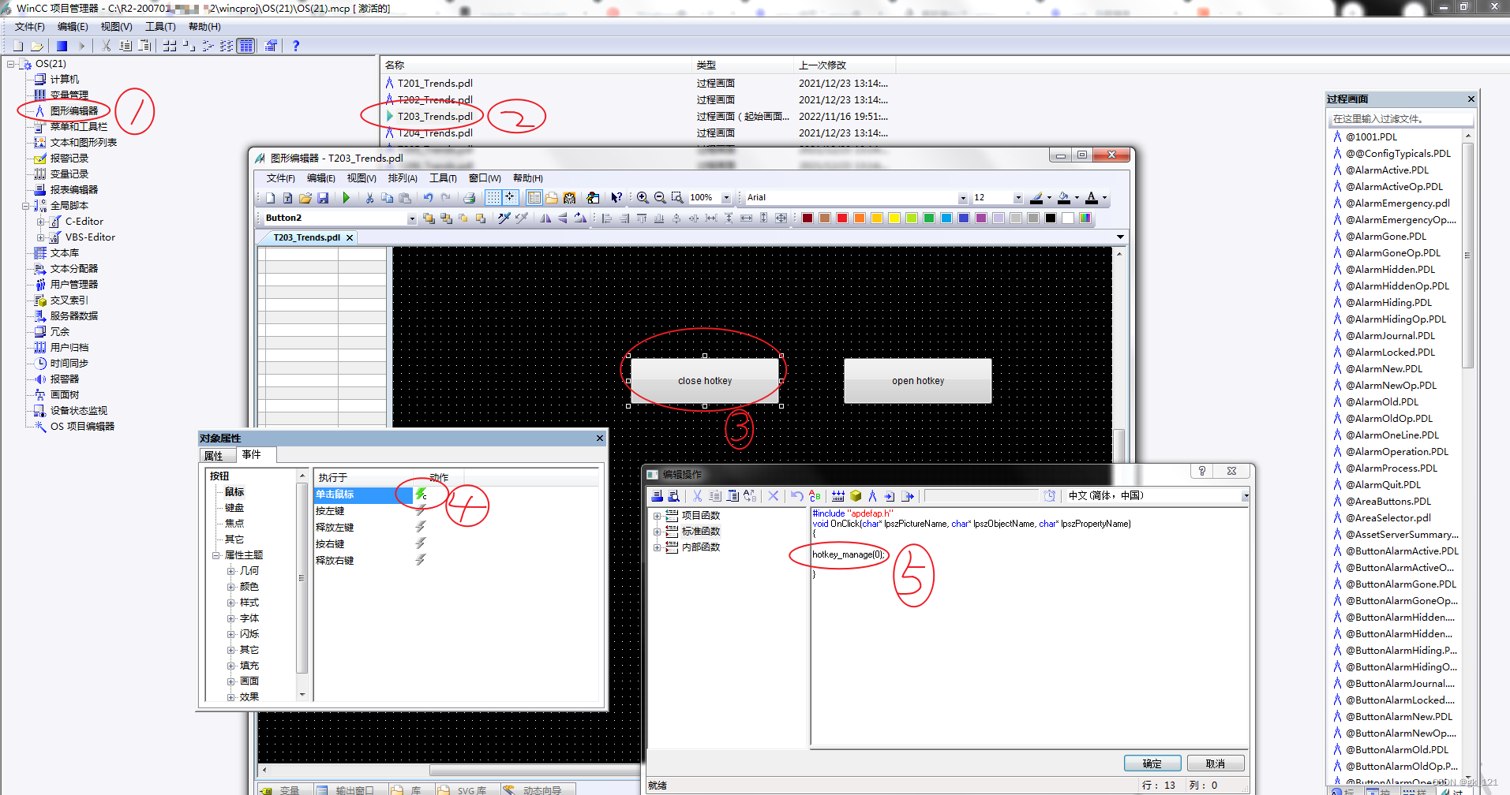1510x795 pixels.
Task: Click the picture filter input field
Action: [1397, 118]
